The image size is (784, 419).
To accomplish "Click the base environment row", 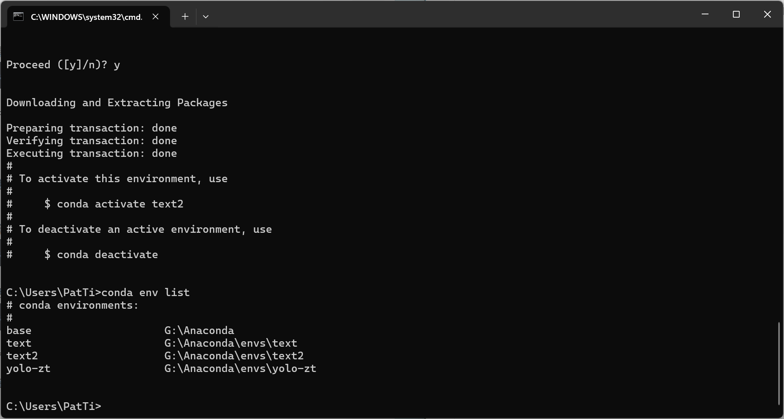I will [120, 330].
